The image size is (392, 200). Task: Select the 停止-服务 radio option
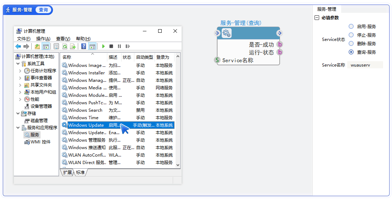351,35
